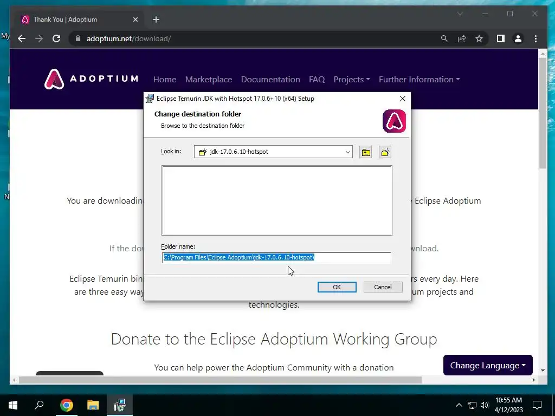This screenshot has width=555, height=416.
Task: Open a new Chrome tab
Action: pos(156,19)
